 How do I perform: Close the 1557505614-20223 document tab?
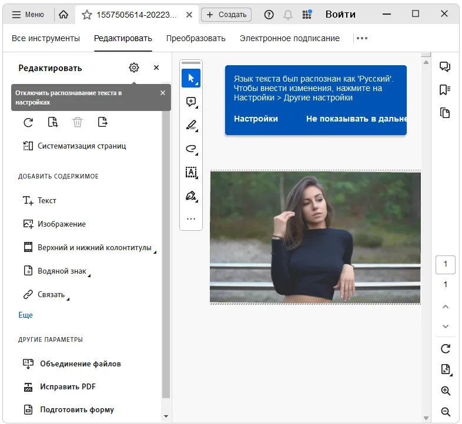click(x=189, y=15)
